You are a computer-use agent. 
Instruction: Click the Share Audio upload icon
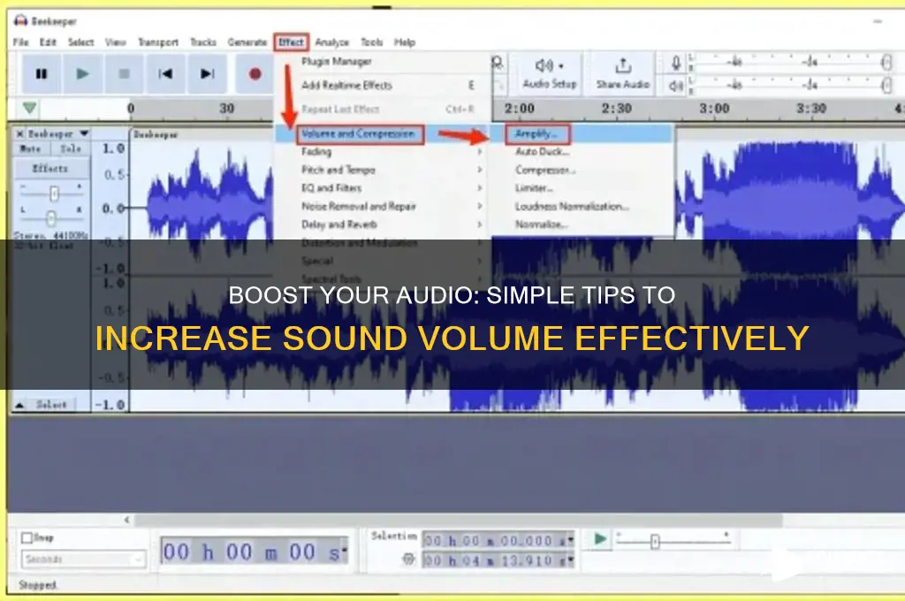[623, 65]
